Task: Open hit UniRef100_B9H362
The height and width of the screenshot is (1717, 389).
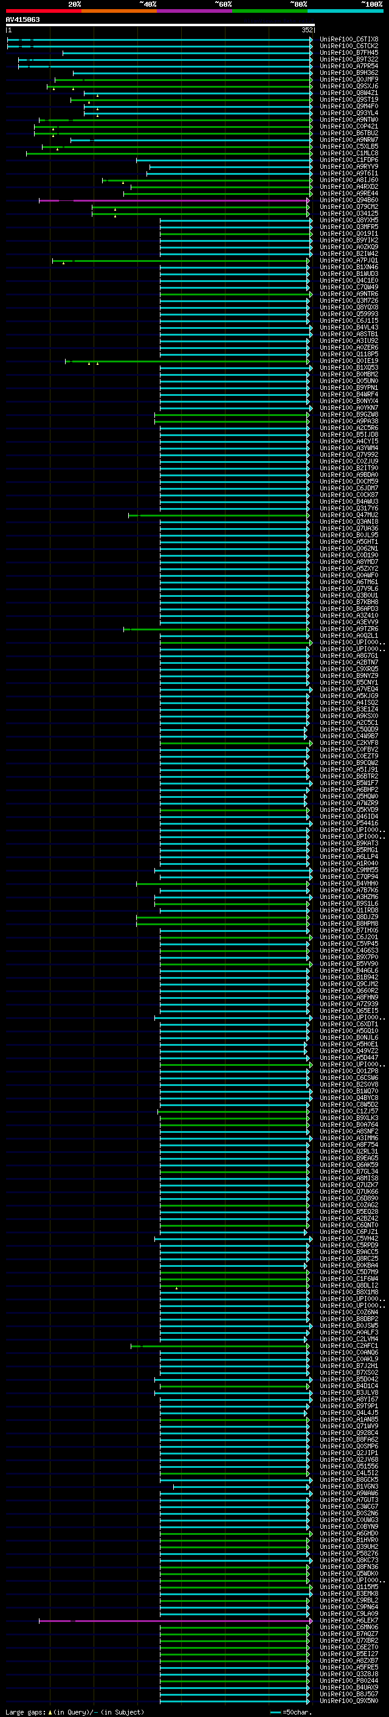Action: 348,72
